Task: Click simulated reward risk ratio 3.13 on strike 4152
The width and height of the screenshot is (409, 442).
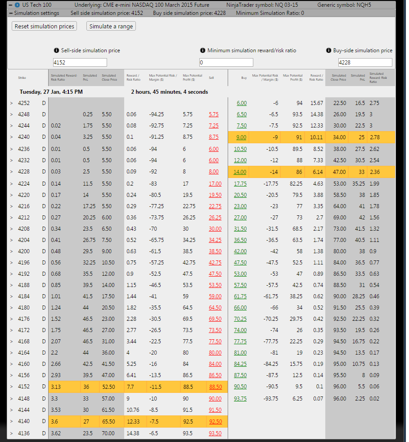Action: [56, 387]
